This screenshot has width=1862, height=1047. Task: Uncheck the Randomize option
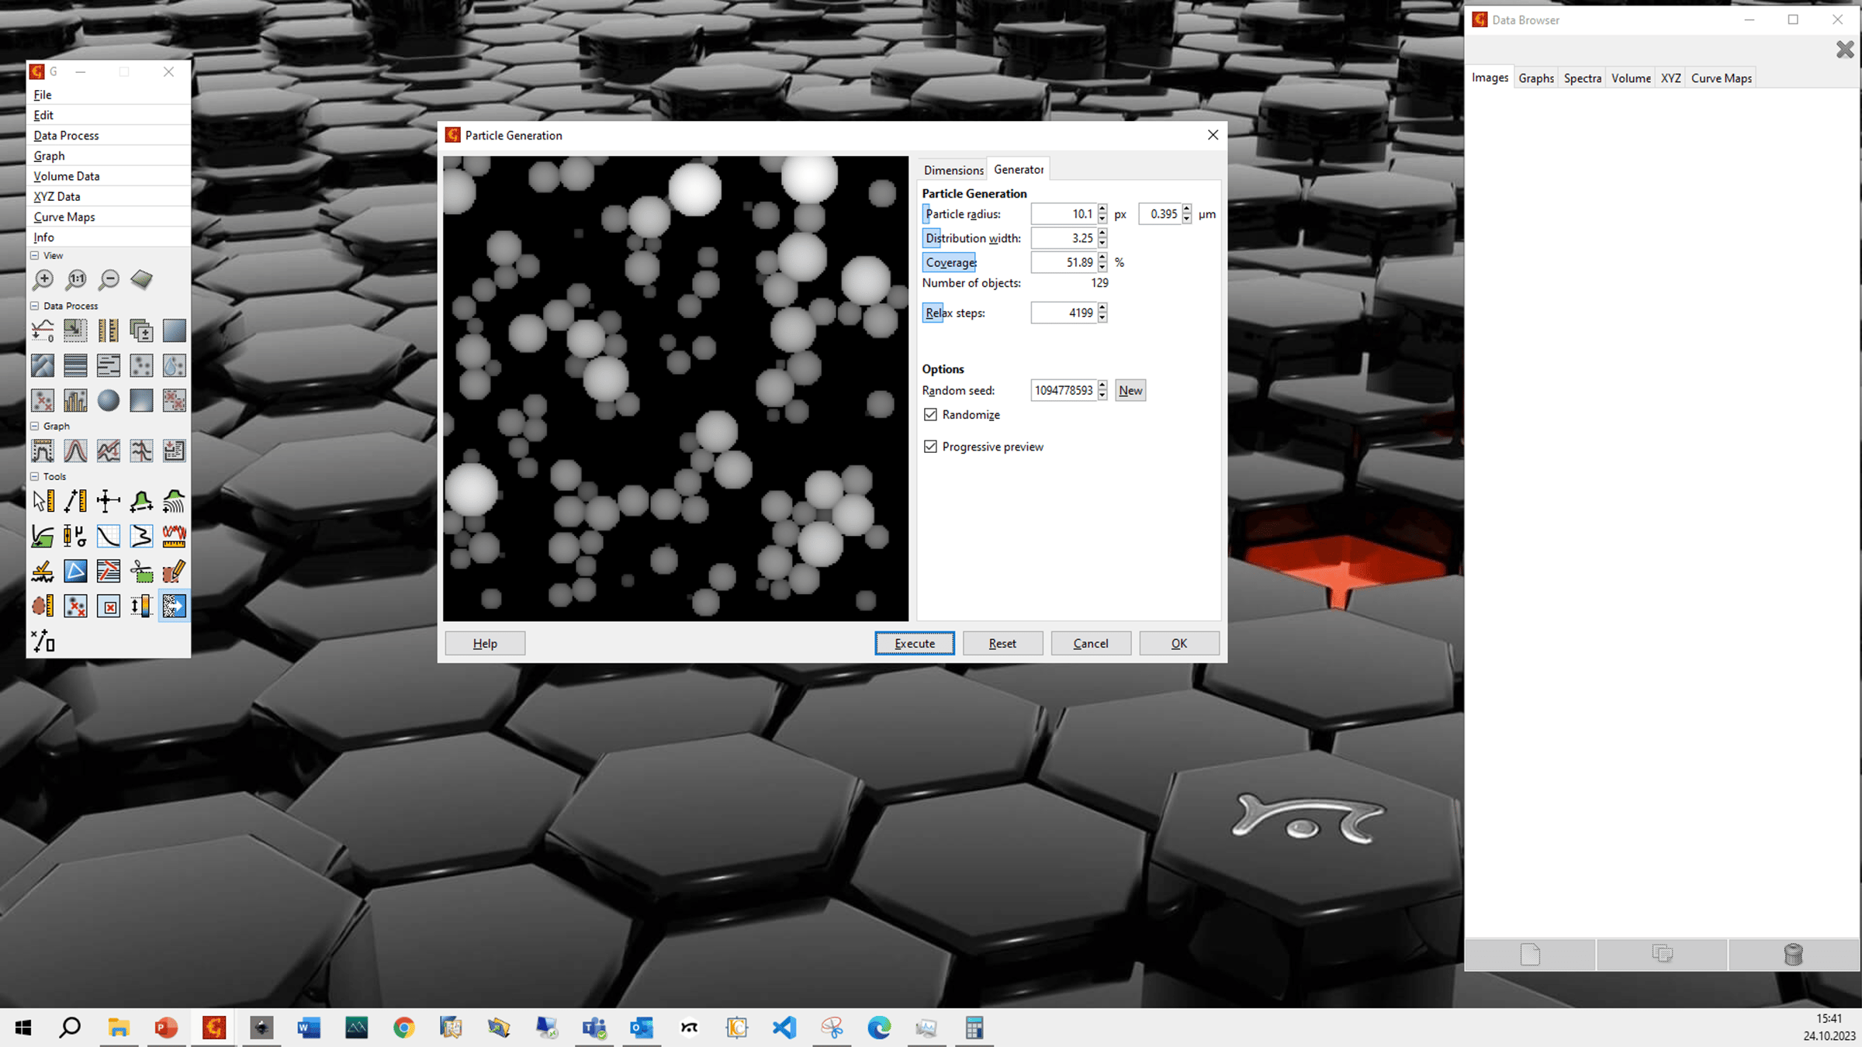(x=931, y=414)
